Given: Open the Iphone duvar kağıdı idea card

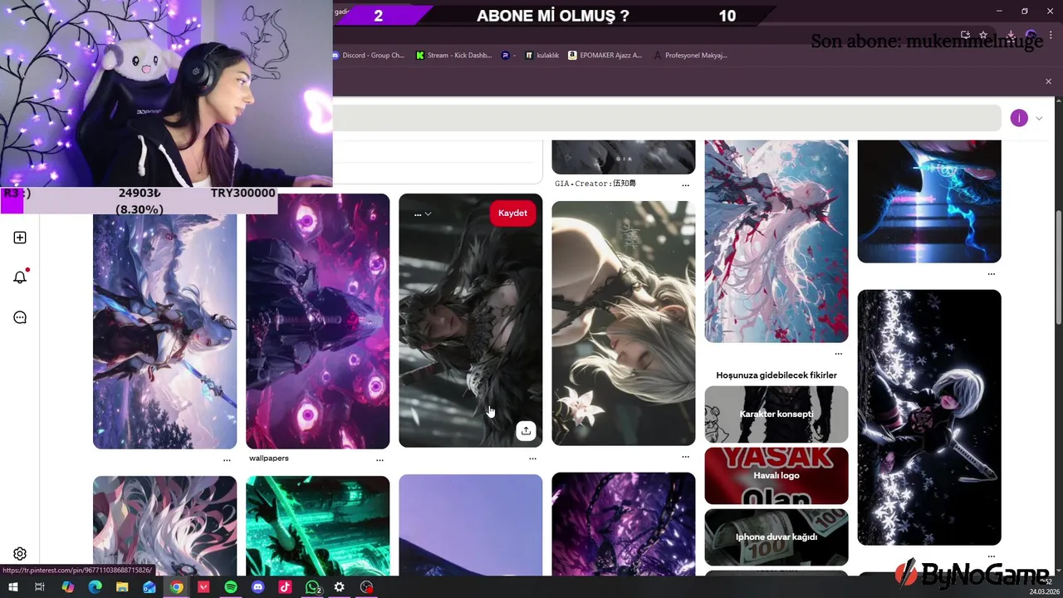Looking at the screenshot, I should click(776, 537).
